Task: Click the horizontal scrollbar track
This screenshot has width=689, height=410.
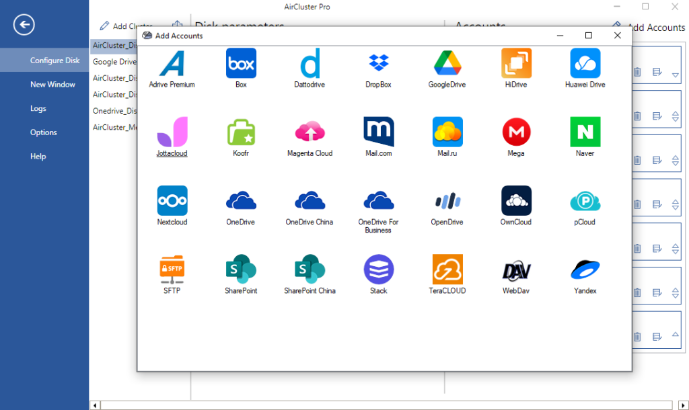Action: coord(386,405)
